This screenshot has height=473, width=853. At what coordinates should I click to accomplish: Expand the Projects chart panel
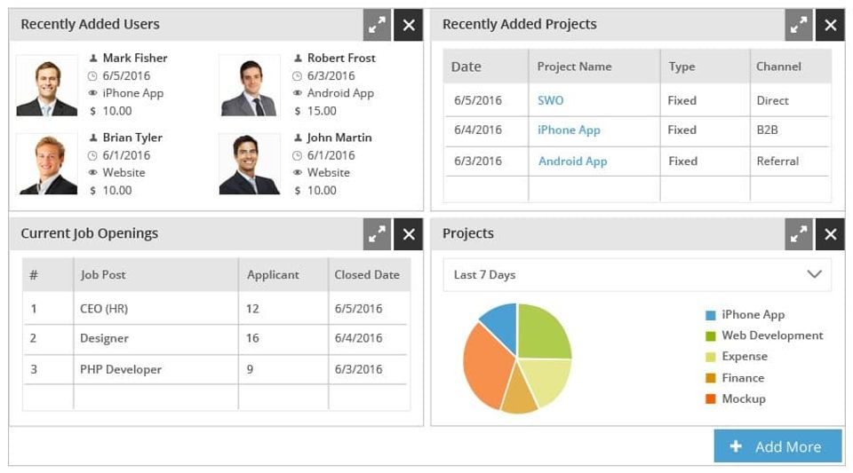click(800, 234)
